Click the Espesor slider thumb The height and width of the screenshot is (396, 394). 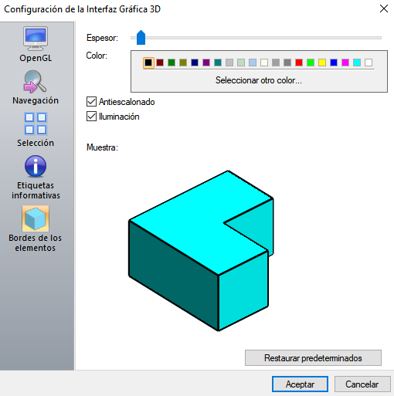click(141, 38)
